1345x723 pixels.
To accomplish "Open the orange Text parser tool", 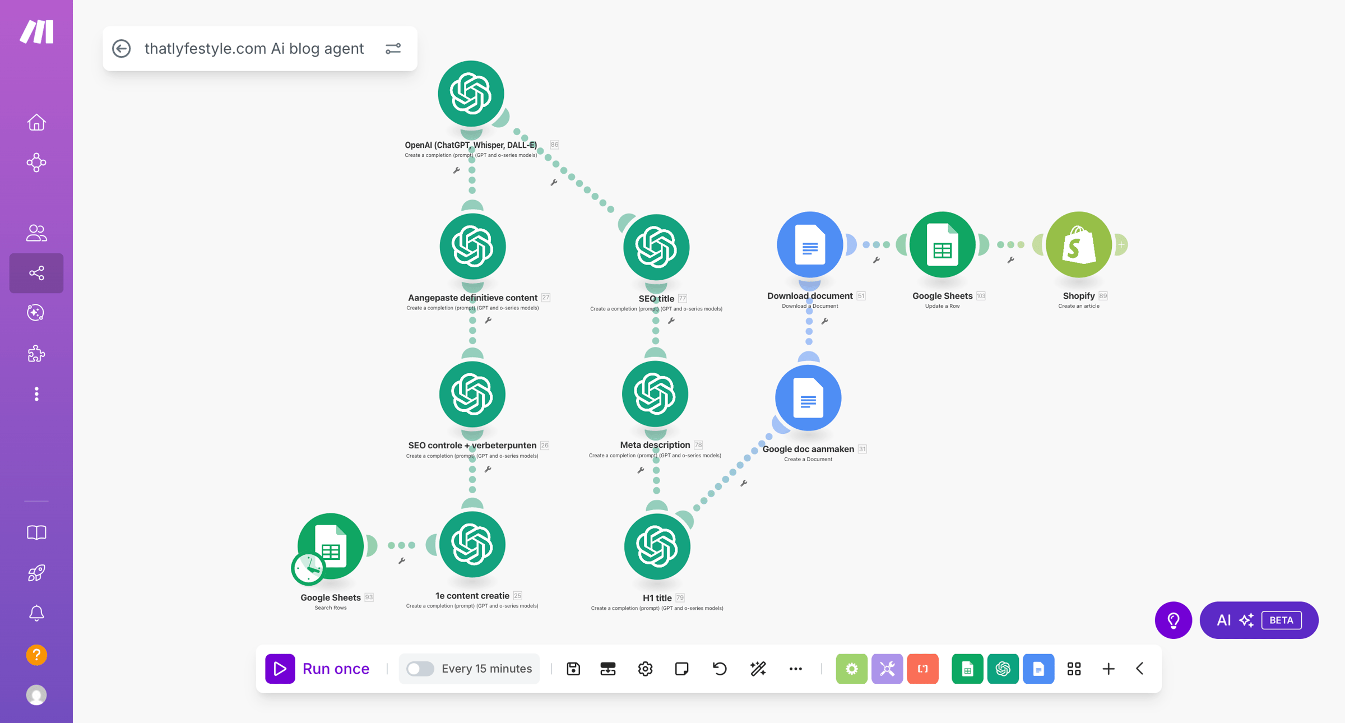I will coord(922,669).
